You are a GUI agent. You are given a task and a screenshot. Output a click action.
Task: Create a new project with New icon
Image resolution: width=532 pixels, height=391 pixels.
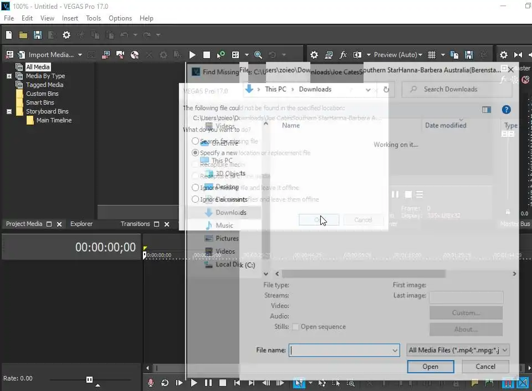pyautogui.click(x=9, y=34)
